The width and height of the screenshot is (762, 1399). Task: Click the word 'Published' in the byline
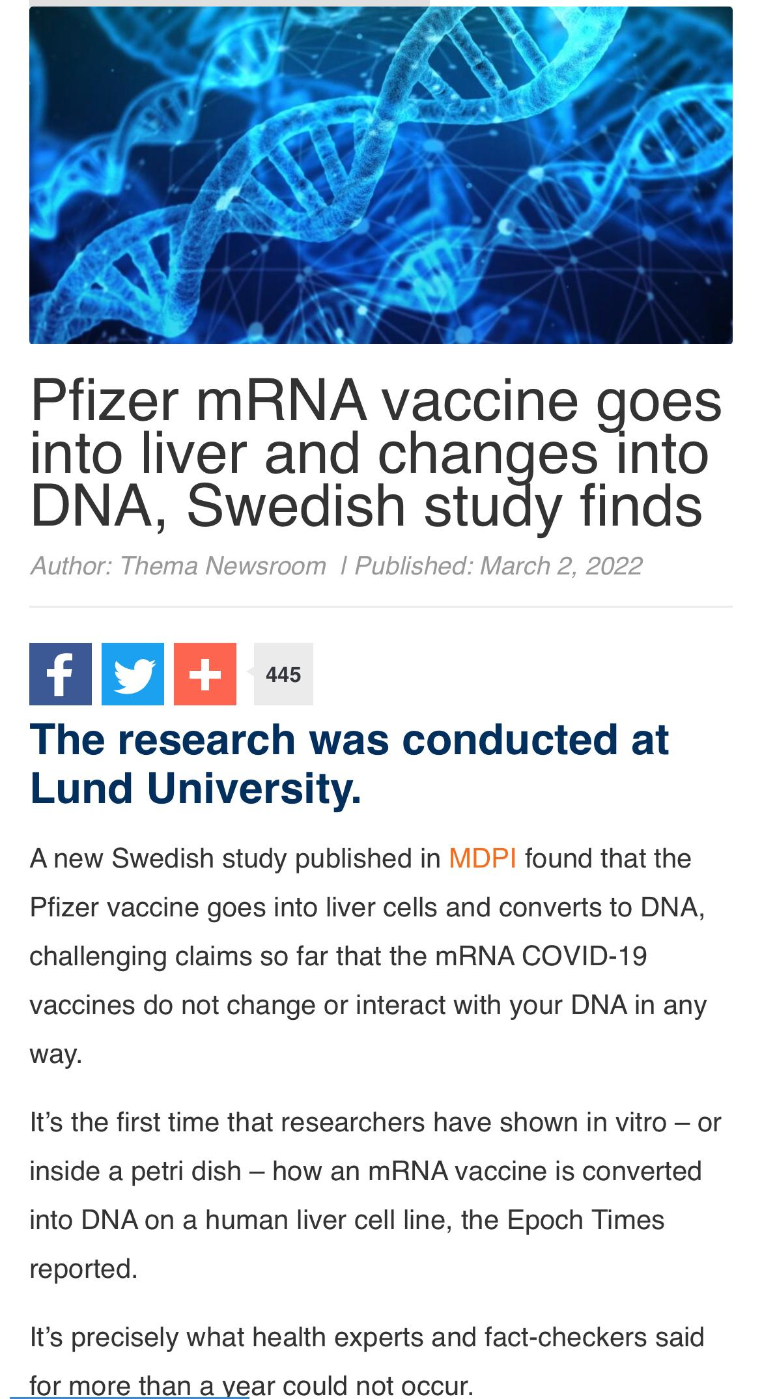(413, 565)
